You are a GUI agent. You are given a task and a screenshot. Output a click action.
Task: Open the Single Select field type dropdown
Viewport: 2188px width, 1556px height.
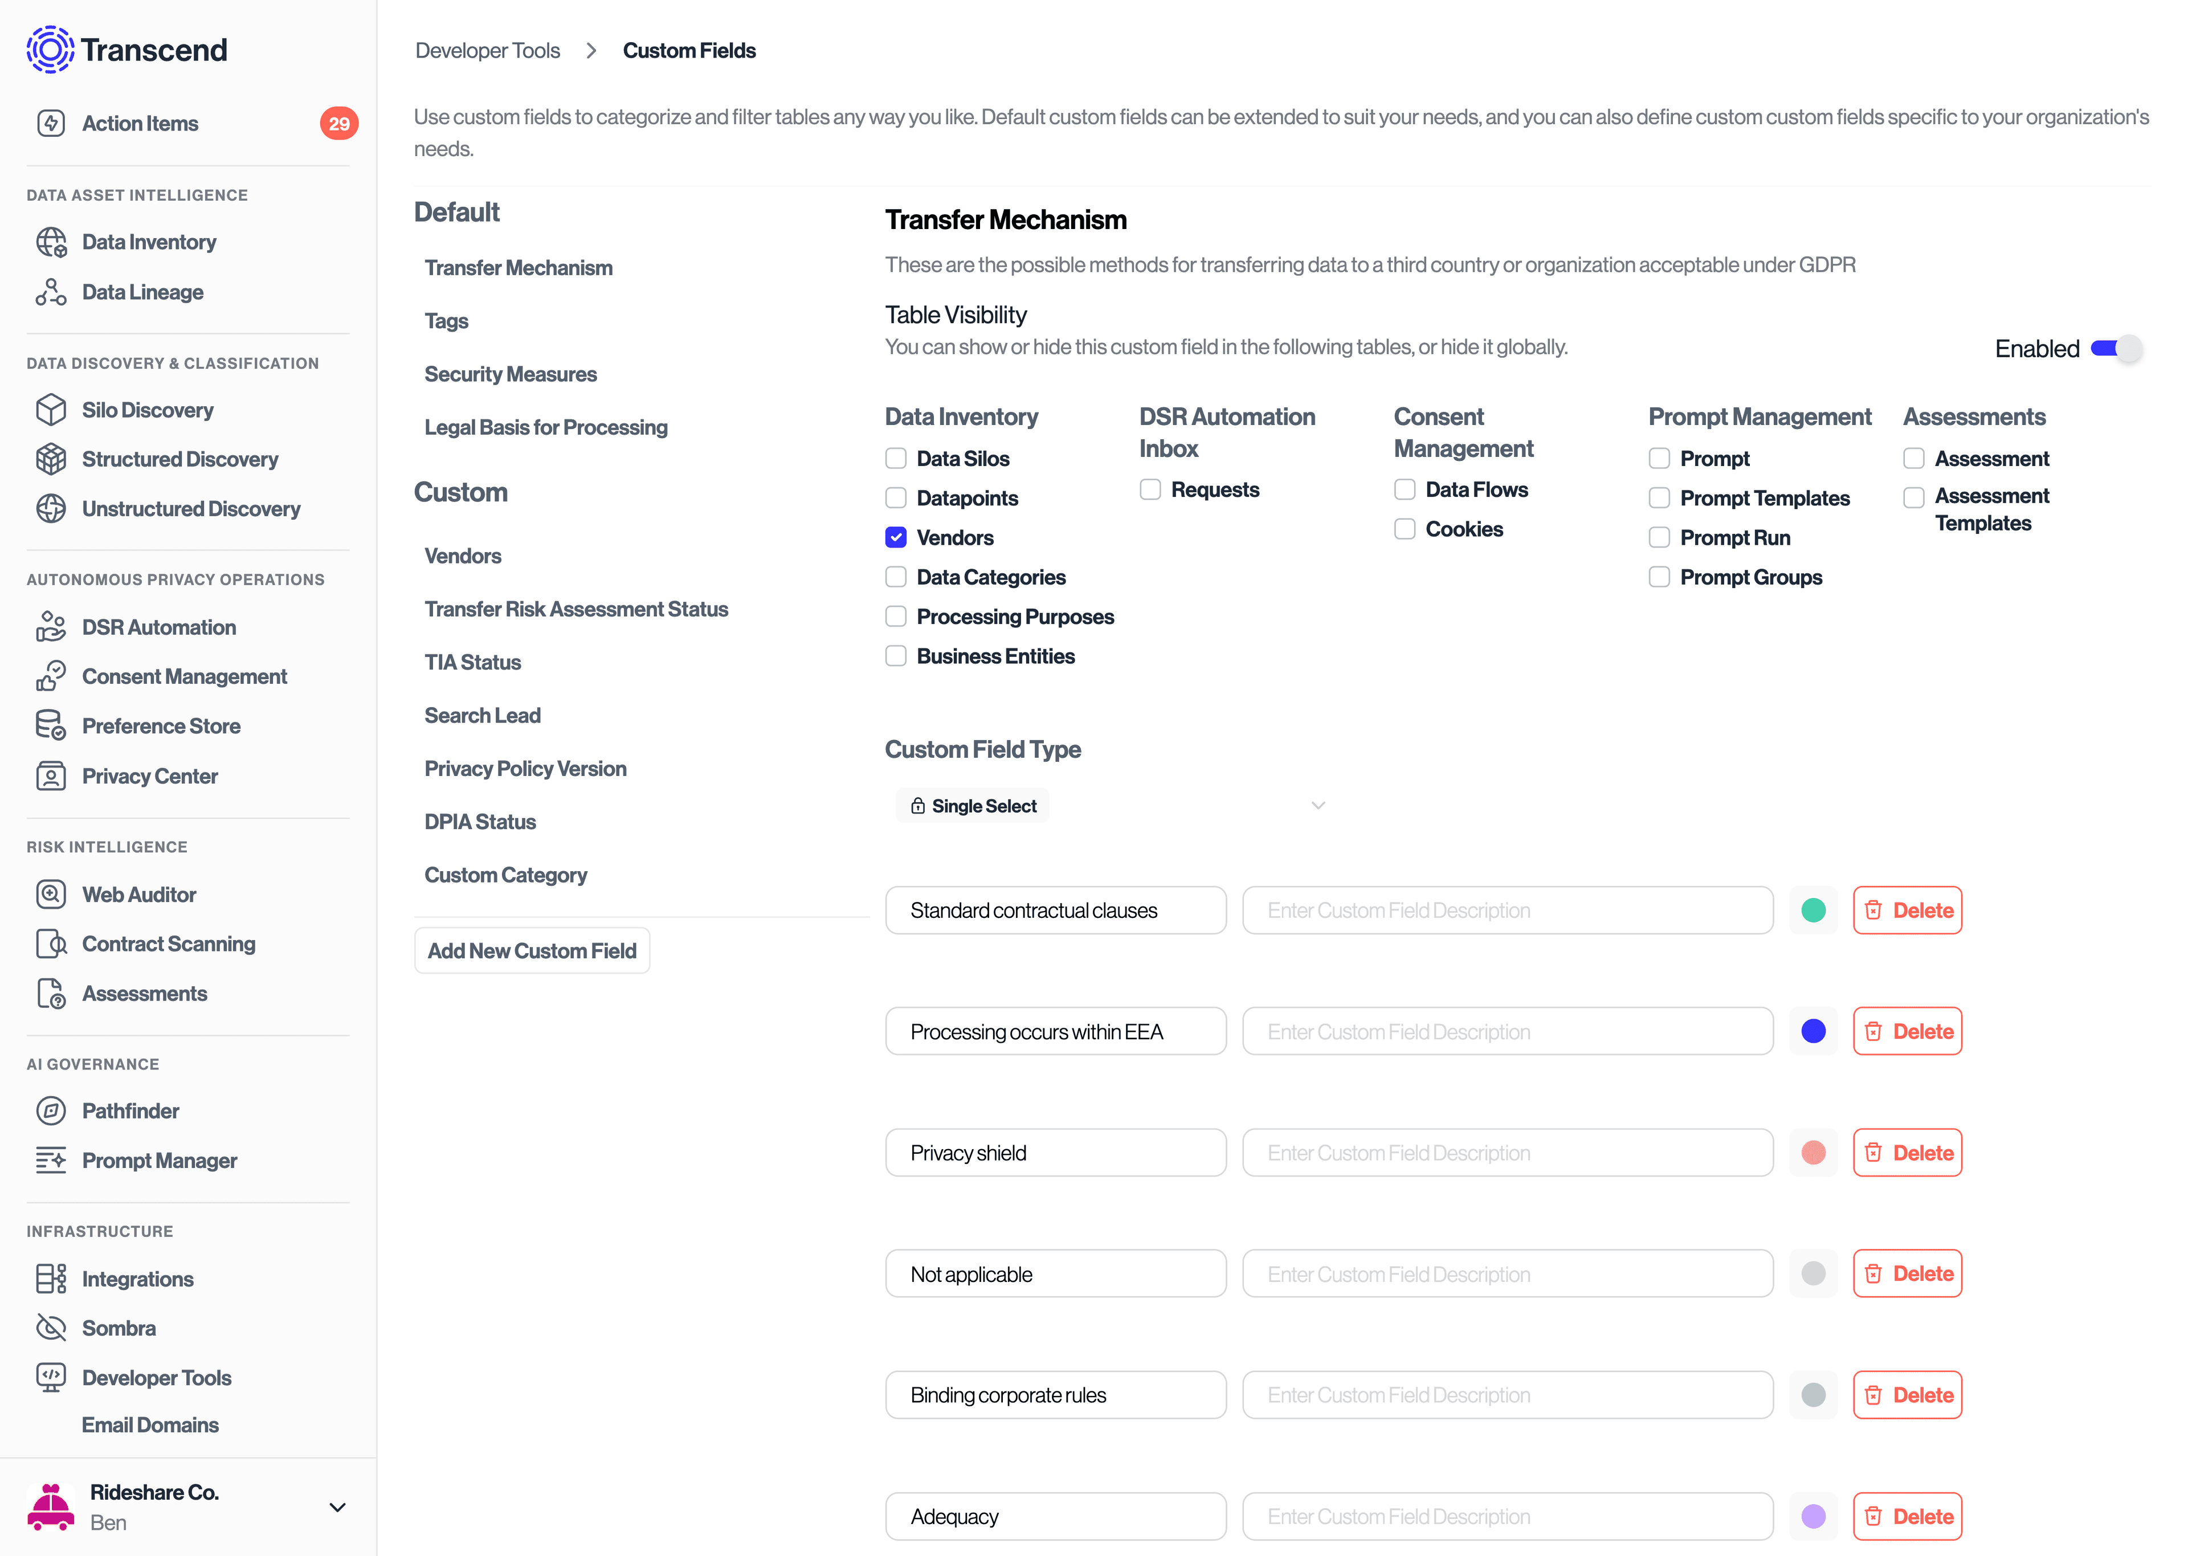pos(1318,806)
